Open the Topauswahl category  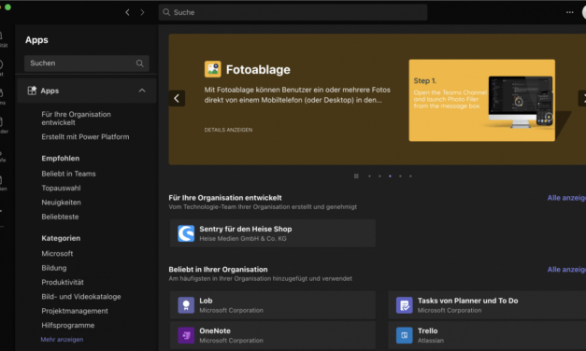(x=61, y=189)
